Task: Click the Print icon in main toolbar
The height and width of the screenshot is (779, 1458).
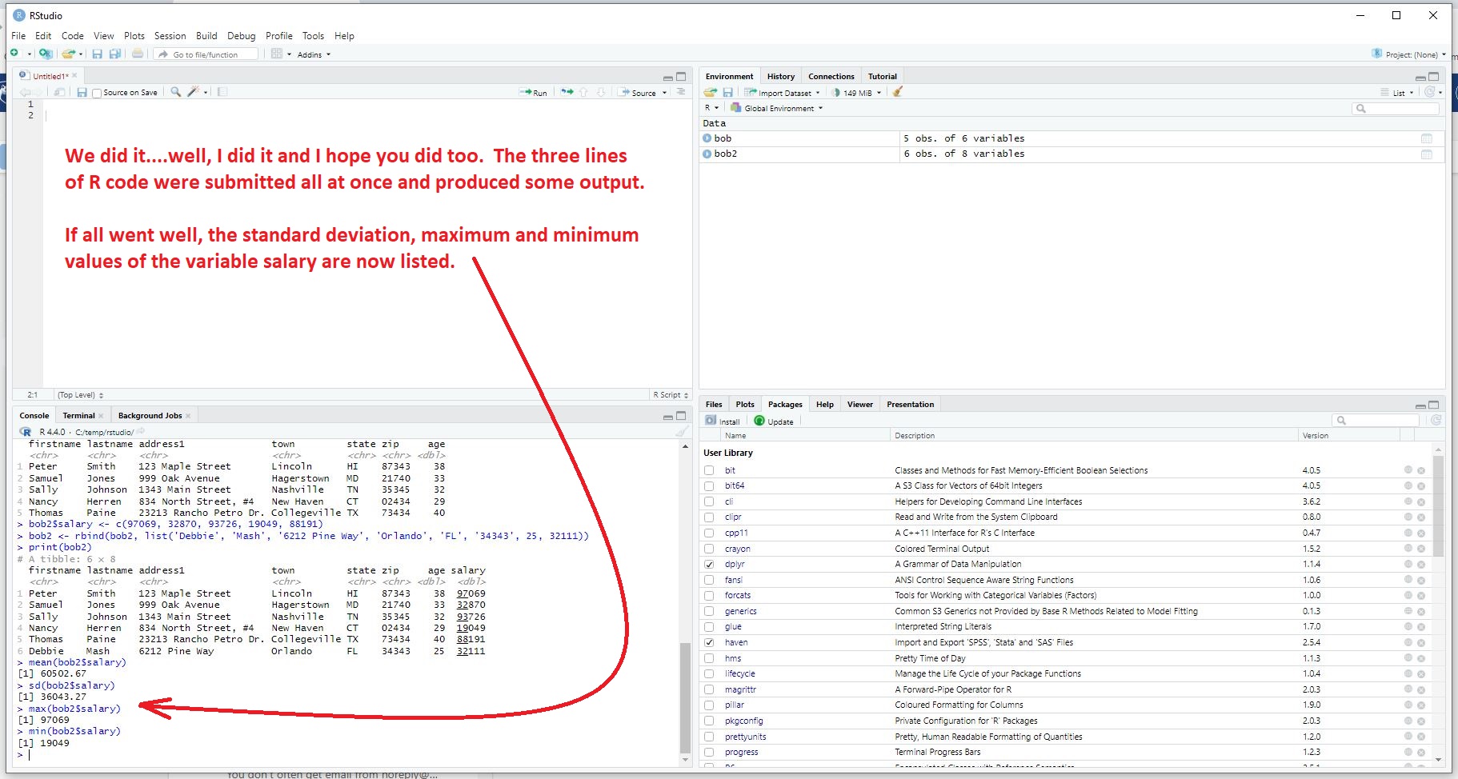Action: pos(138,54)
